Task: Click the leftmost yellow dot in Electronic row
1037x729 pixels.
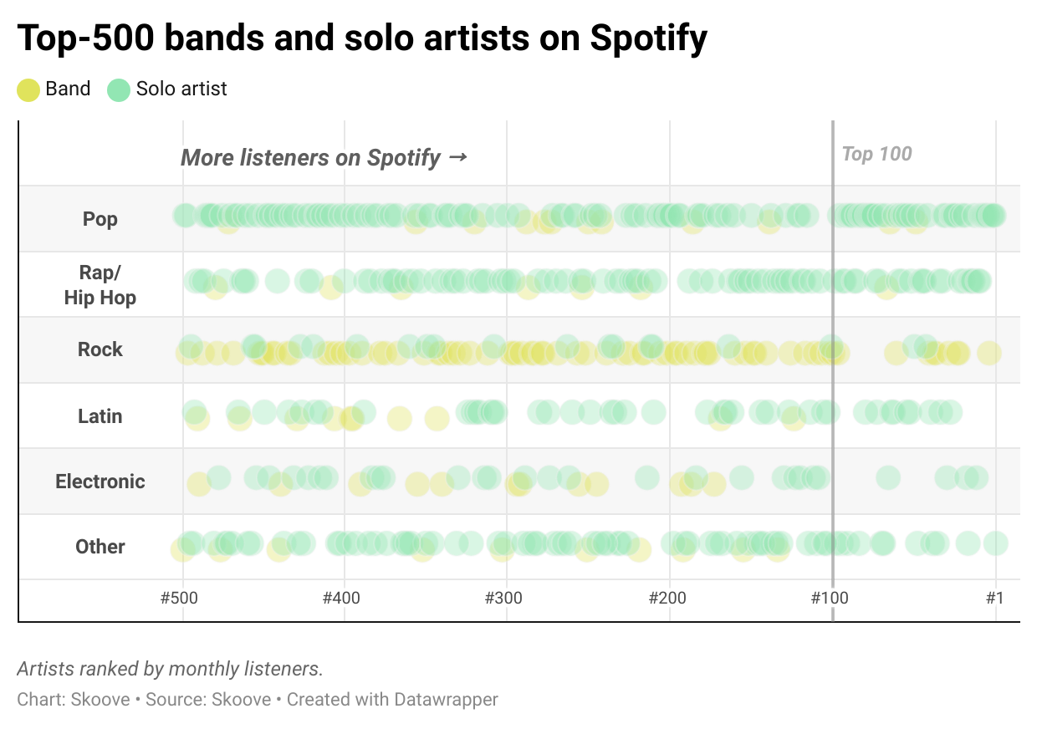Action: (x=198, y=484)
